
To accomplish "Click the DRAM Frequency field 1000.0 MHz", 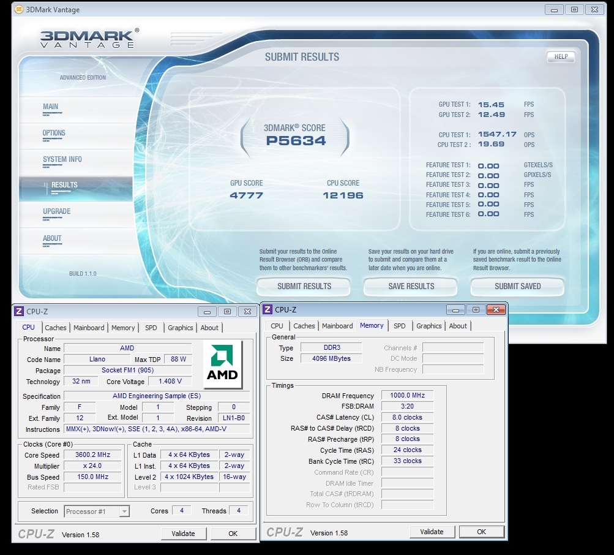I will pos(407,396).
